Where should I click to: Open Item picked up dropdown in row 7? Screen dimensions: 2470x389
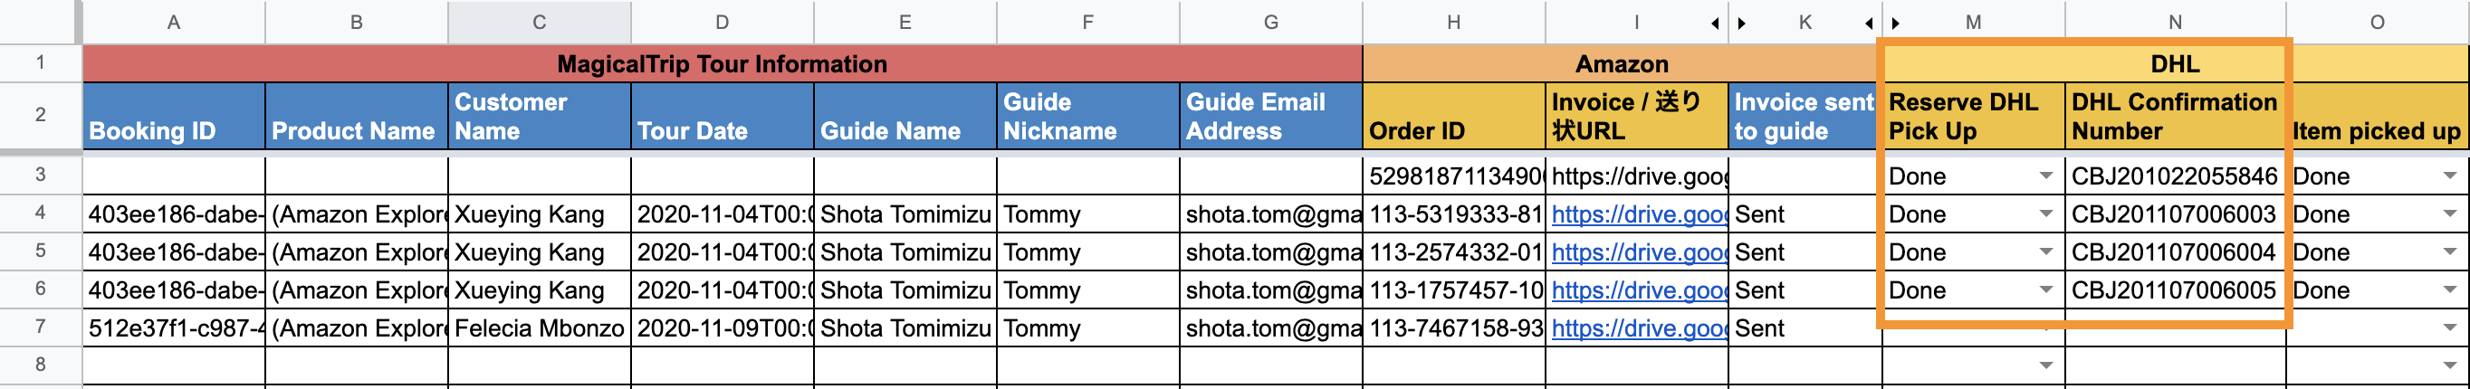[x=2450, y=328]
